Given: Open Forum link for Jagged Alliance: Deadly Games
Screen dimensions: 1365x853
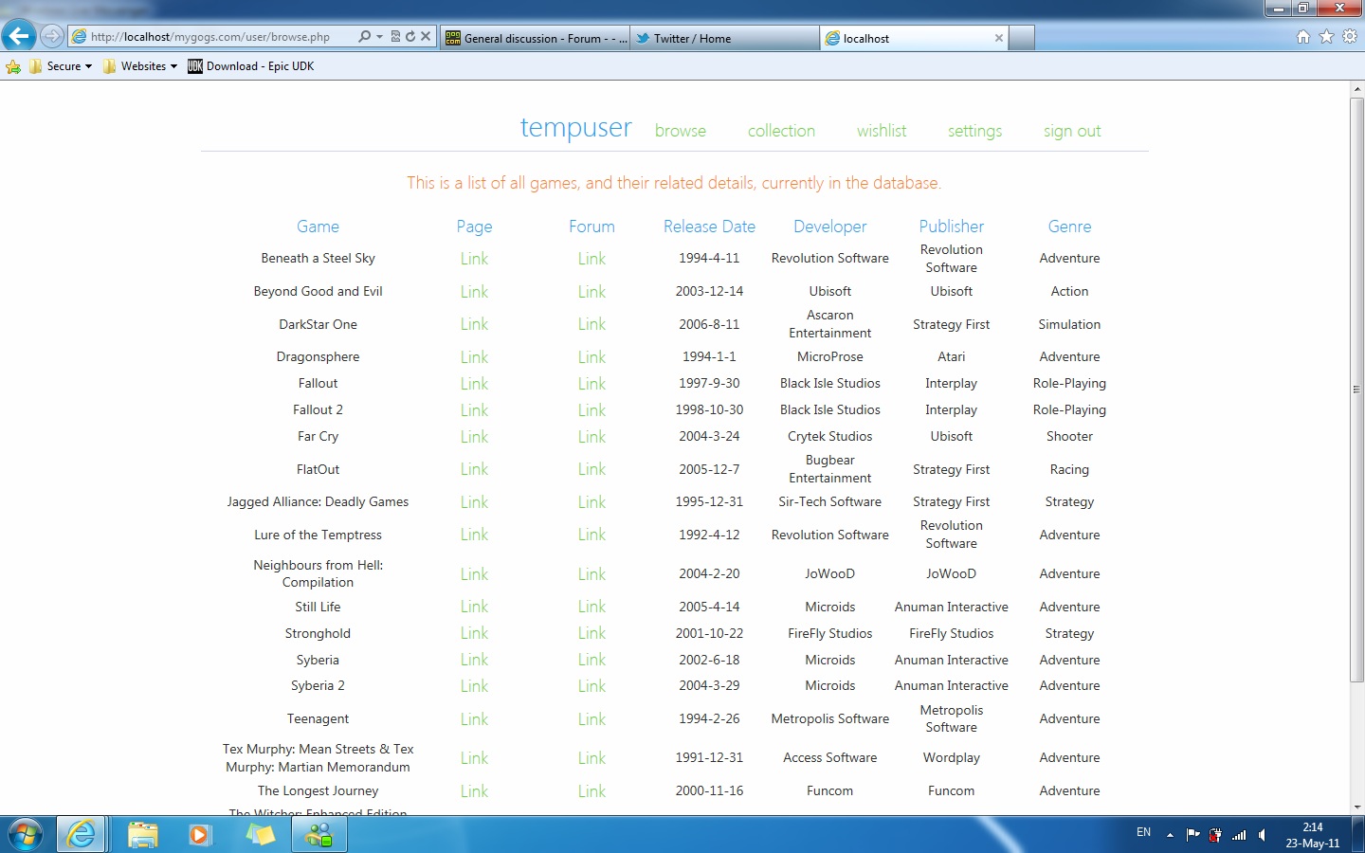Looking at the screenshot, I should 591,502.
